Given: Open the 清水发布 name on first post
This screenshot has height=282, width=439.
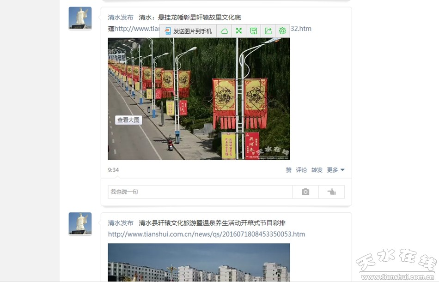Looking at the screenshot, I should point(121,18).
